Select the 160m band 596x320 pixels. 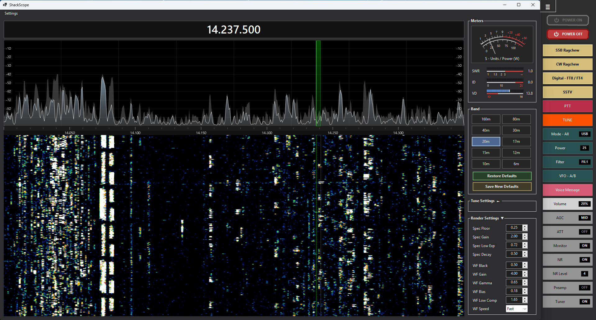(486, 119)
